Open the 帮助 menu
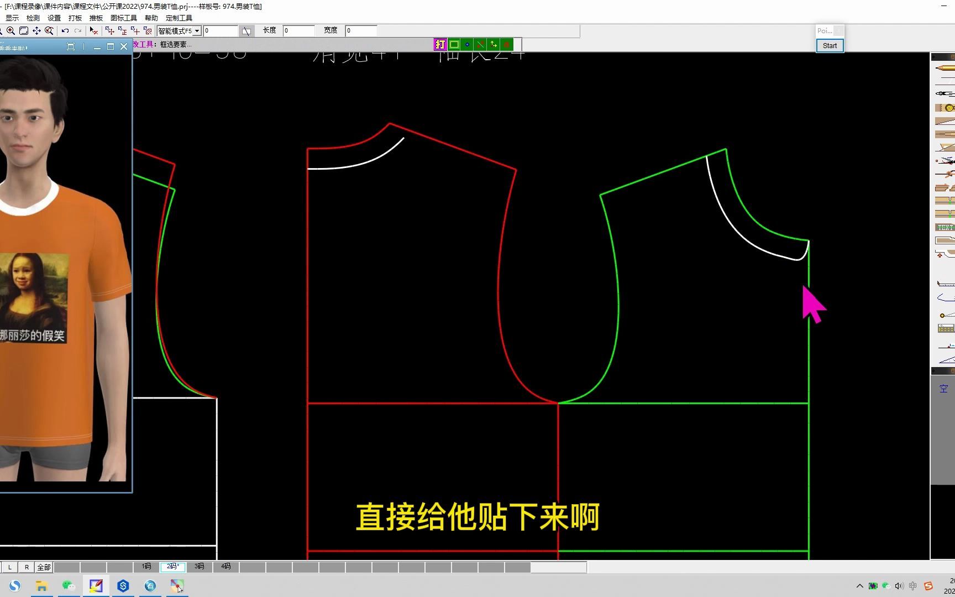 click(151, 18)
